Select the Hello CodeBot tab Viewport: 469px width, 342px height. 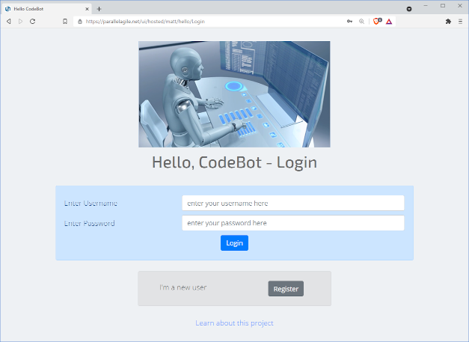point(47,9)
